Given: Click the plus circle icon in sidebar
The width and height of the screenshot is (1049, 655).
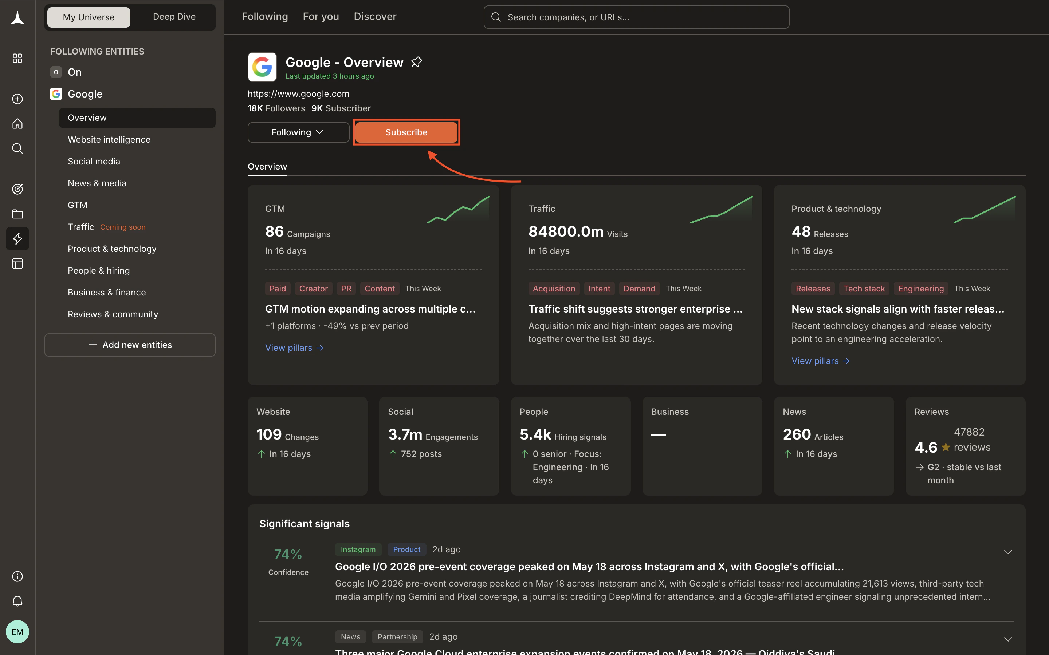Looking at the screenshot, I should point(17,99).
